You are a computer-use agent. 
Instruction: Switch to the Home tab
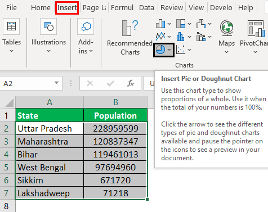(x=41, y=8)
